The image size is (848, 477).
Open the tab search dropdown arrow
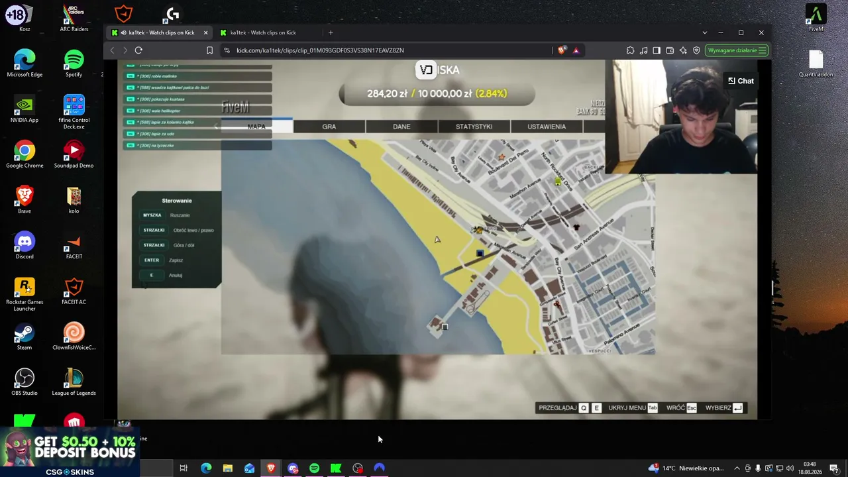[x=704, y=32]
